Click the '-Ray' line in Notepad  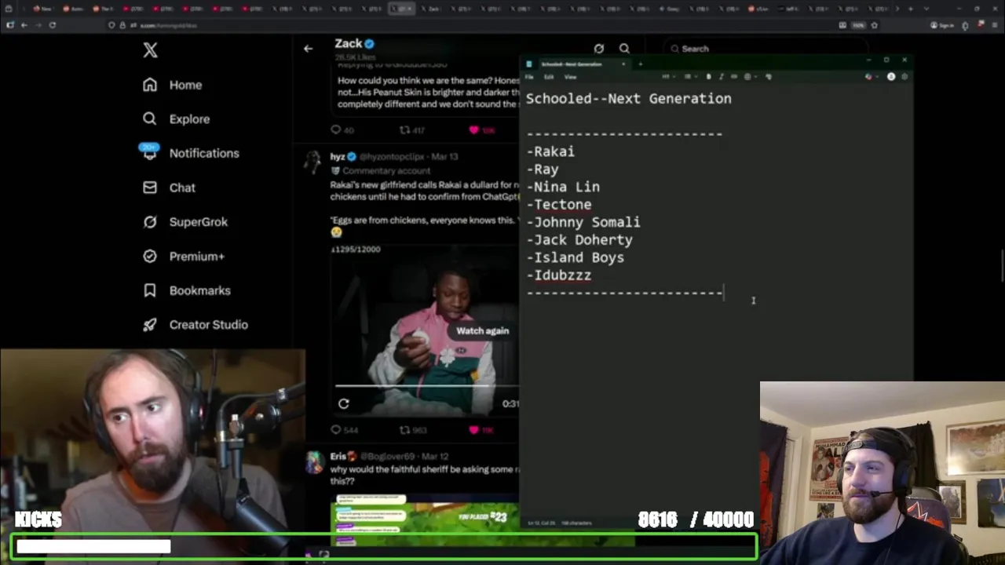543,169
